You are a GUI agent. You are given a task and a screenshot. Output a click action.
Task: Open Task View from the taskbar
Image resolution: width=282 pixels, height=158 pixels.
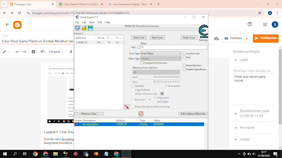[25, 154]
